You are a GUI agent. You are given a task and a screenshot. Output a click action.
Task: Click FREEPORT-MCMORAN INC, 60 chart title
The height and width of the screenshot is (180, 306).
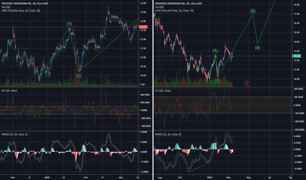(25, 3)
